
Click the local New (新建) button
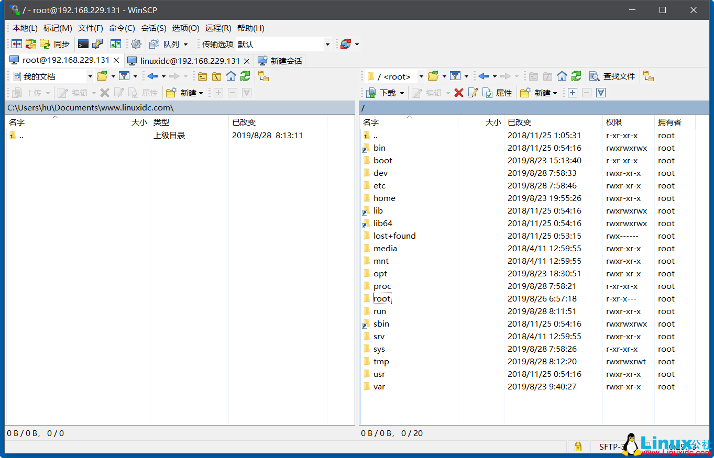[184, 93]
